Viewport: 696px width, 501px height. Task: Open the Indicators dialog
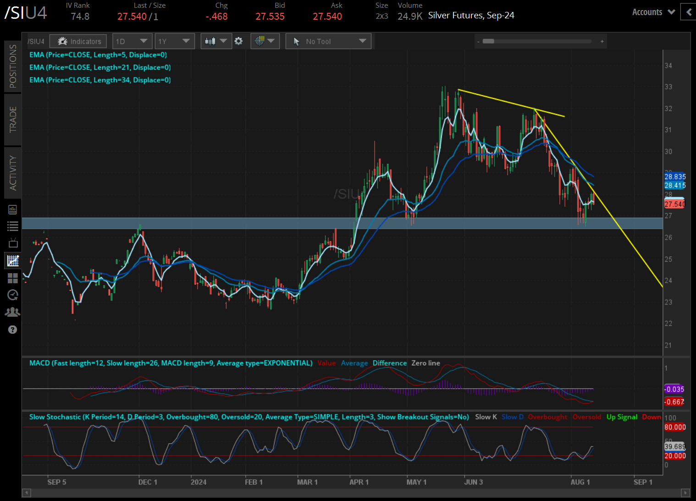[78, 41]
